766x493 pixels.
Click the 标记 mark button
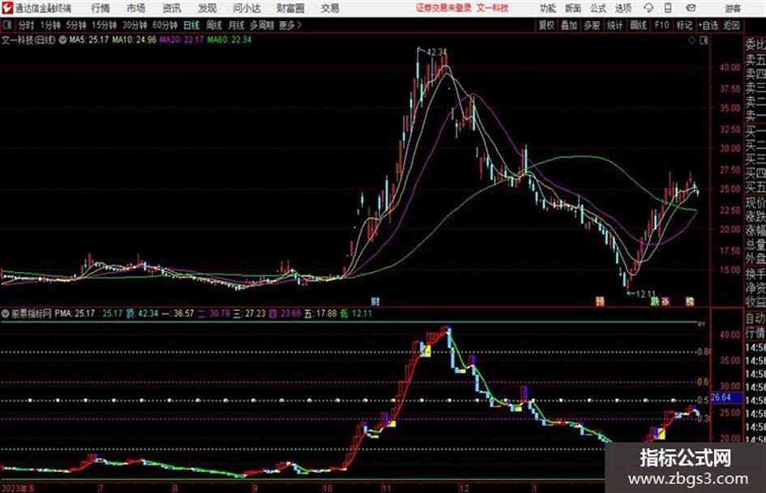tap(684, 25)
